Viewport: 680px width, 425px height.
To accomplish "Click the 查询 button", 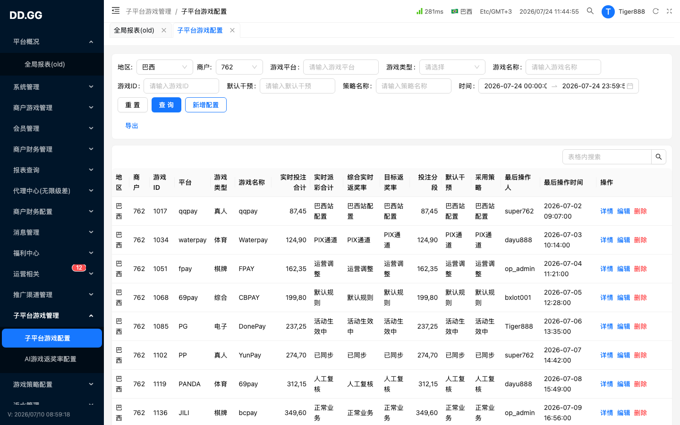I will coord(166,105).
